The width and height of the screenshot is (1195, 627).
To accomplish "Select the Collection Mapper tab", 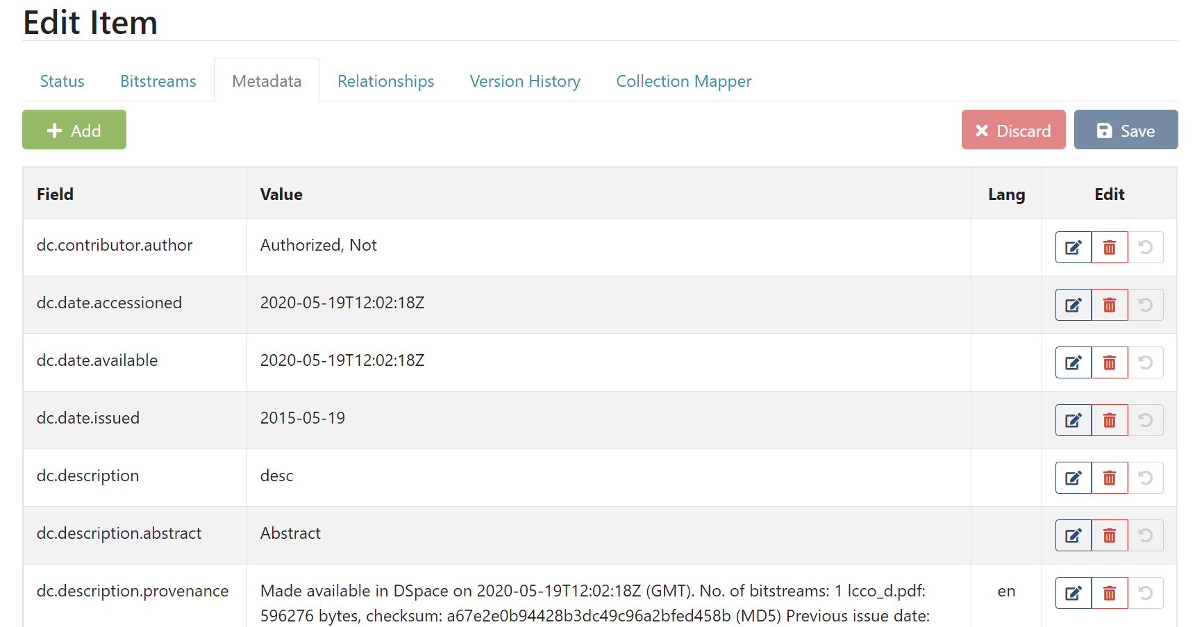I will 683,81.
